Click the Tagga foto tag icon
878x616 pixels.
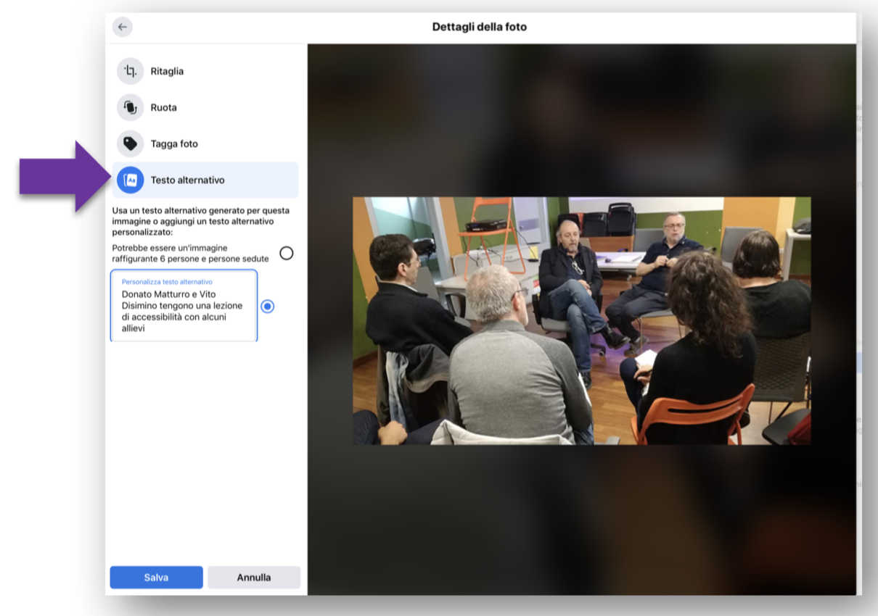pos(131,143)
